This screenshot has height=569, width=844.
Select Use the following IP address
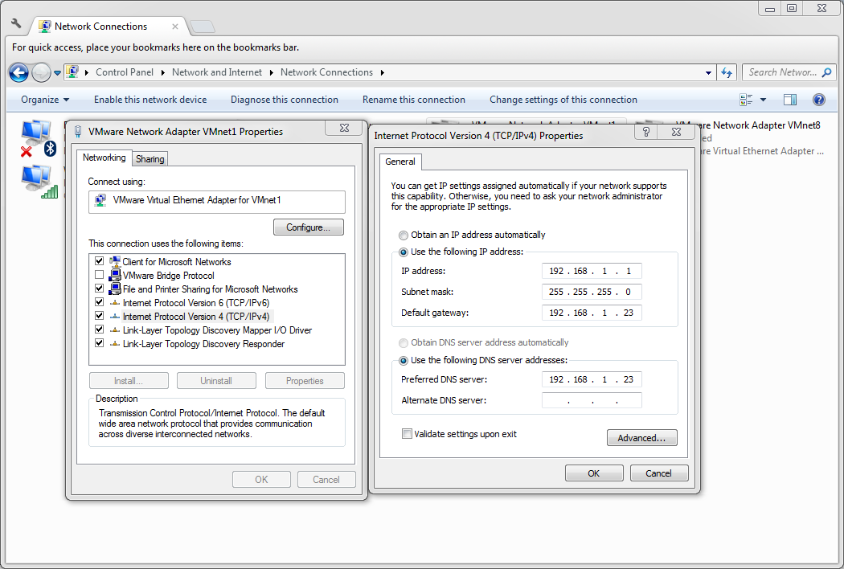[404, 252]
